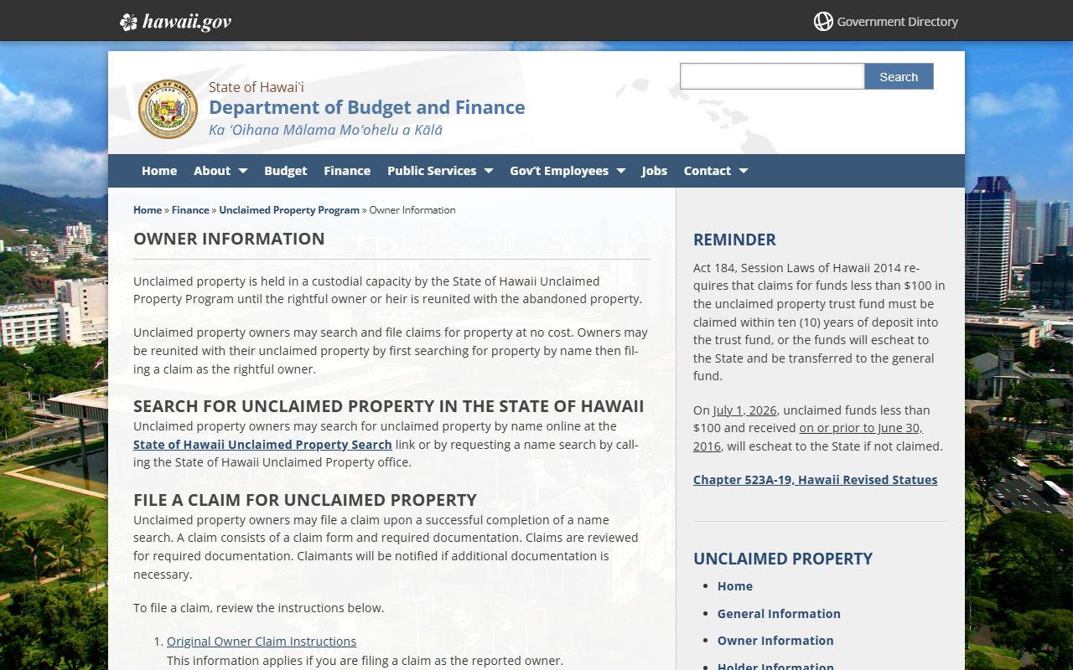Expand the Public Services dropdown arrow
1073x670 pixels.
point(489,171)
